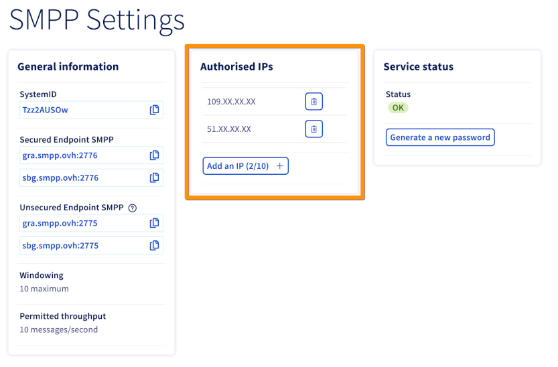Copy the sbg.smpp.ovh:2775 unsecured endpoint
Screen dimensions: 558x367
154,245
